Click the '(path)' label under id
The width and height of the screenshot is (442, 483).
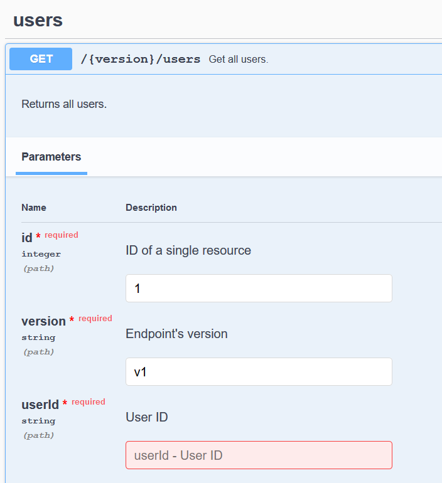[x=38, y=268]
